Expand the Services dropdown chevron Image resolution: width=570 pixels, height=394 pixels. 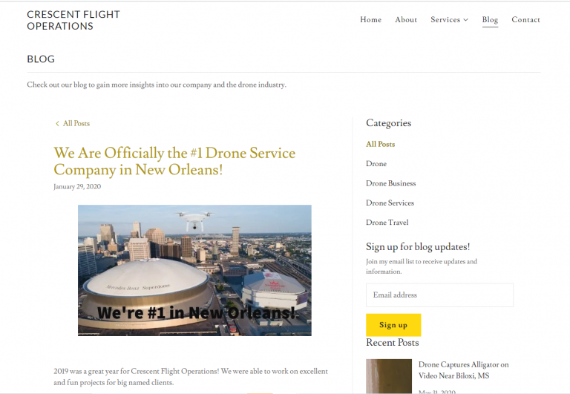(465, 20)
